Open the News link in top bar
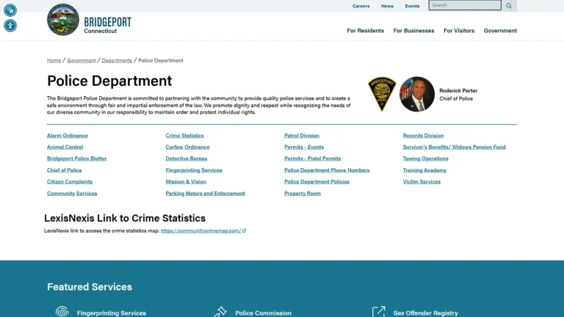The width and height of the screenshot is (564, 317). tap(387, 6)
